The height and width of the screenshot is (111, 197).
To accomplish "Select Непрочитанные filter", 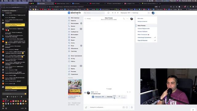I will (142, 22).
